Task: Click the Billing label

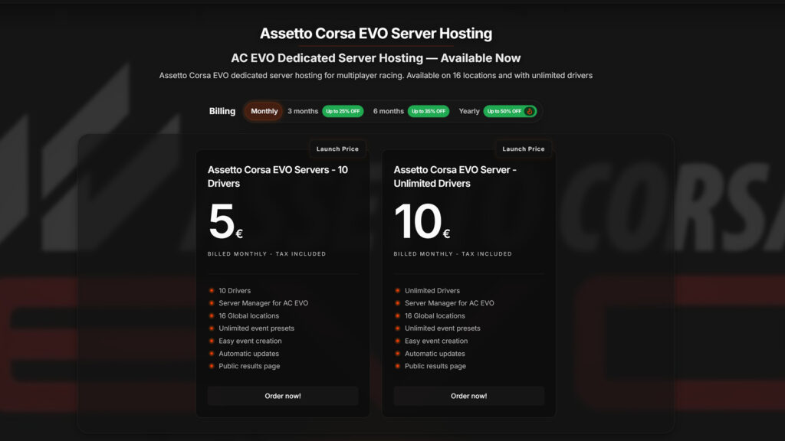Action: tap(222, 111)
